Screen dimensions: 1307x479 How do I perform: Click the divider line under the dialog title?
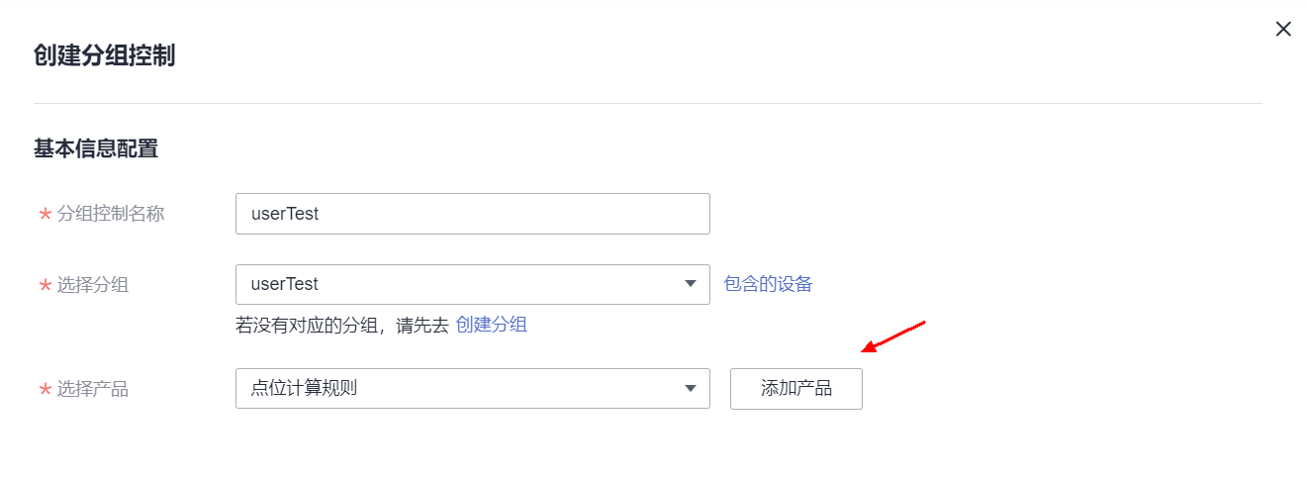[648, 103]
